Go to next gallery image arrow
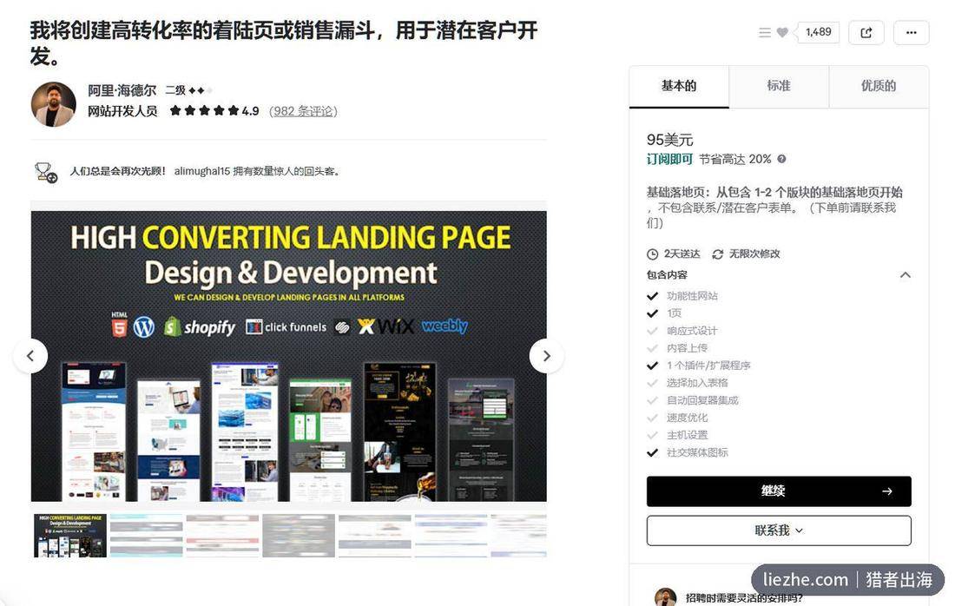955x606 pixels. 546,356
